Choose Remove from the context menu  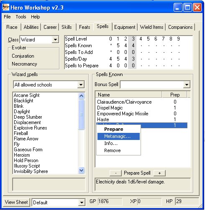tap(118, 150)
